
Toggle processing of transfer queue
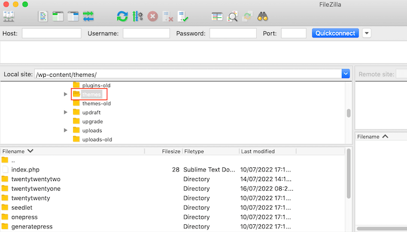pos(138,17)
